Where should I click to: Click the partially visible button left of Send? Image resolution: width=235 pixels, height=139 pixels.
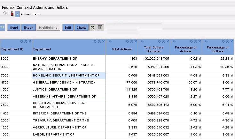coord(2,27)
